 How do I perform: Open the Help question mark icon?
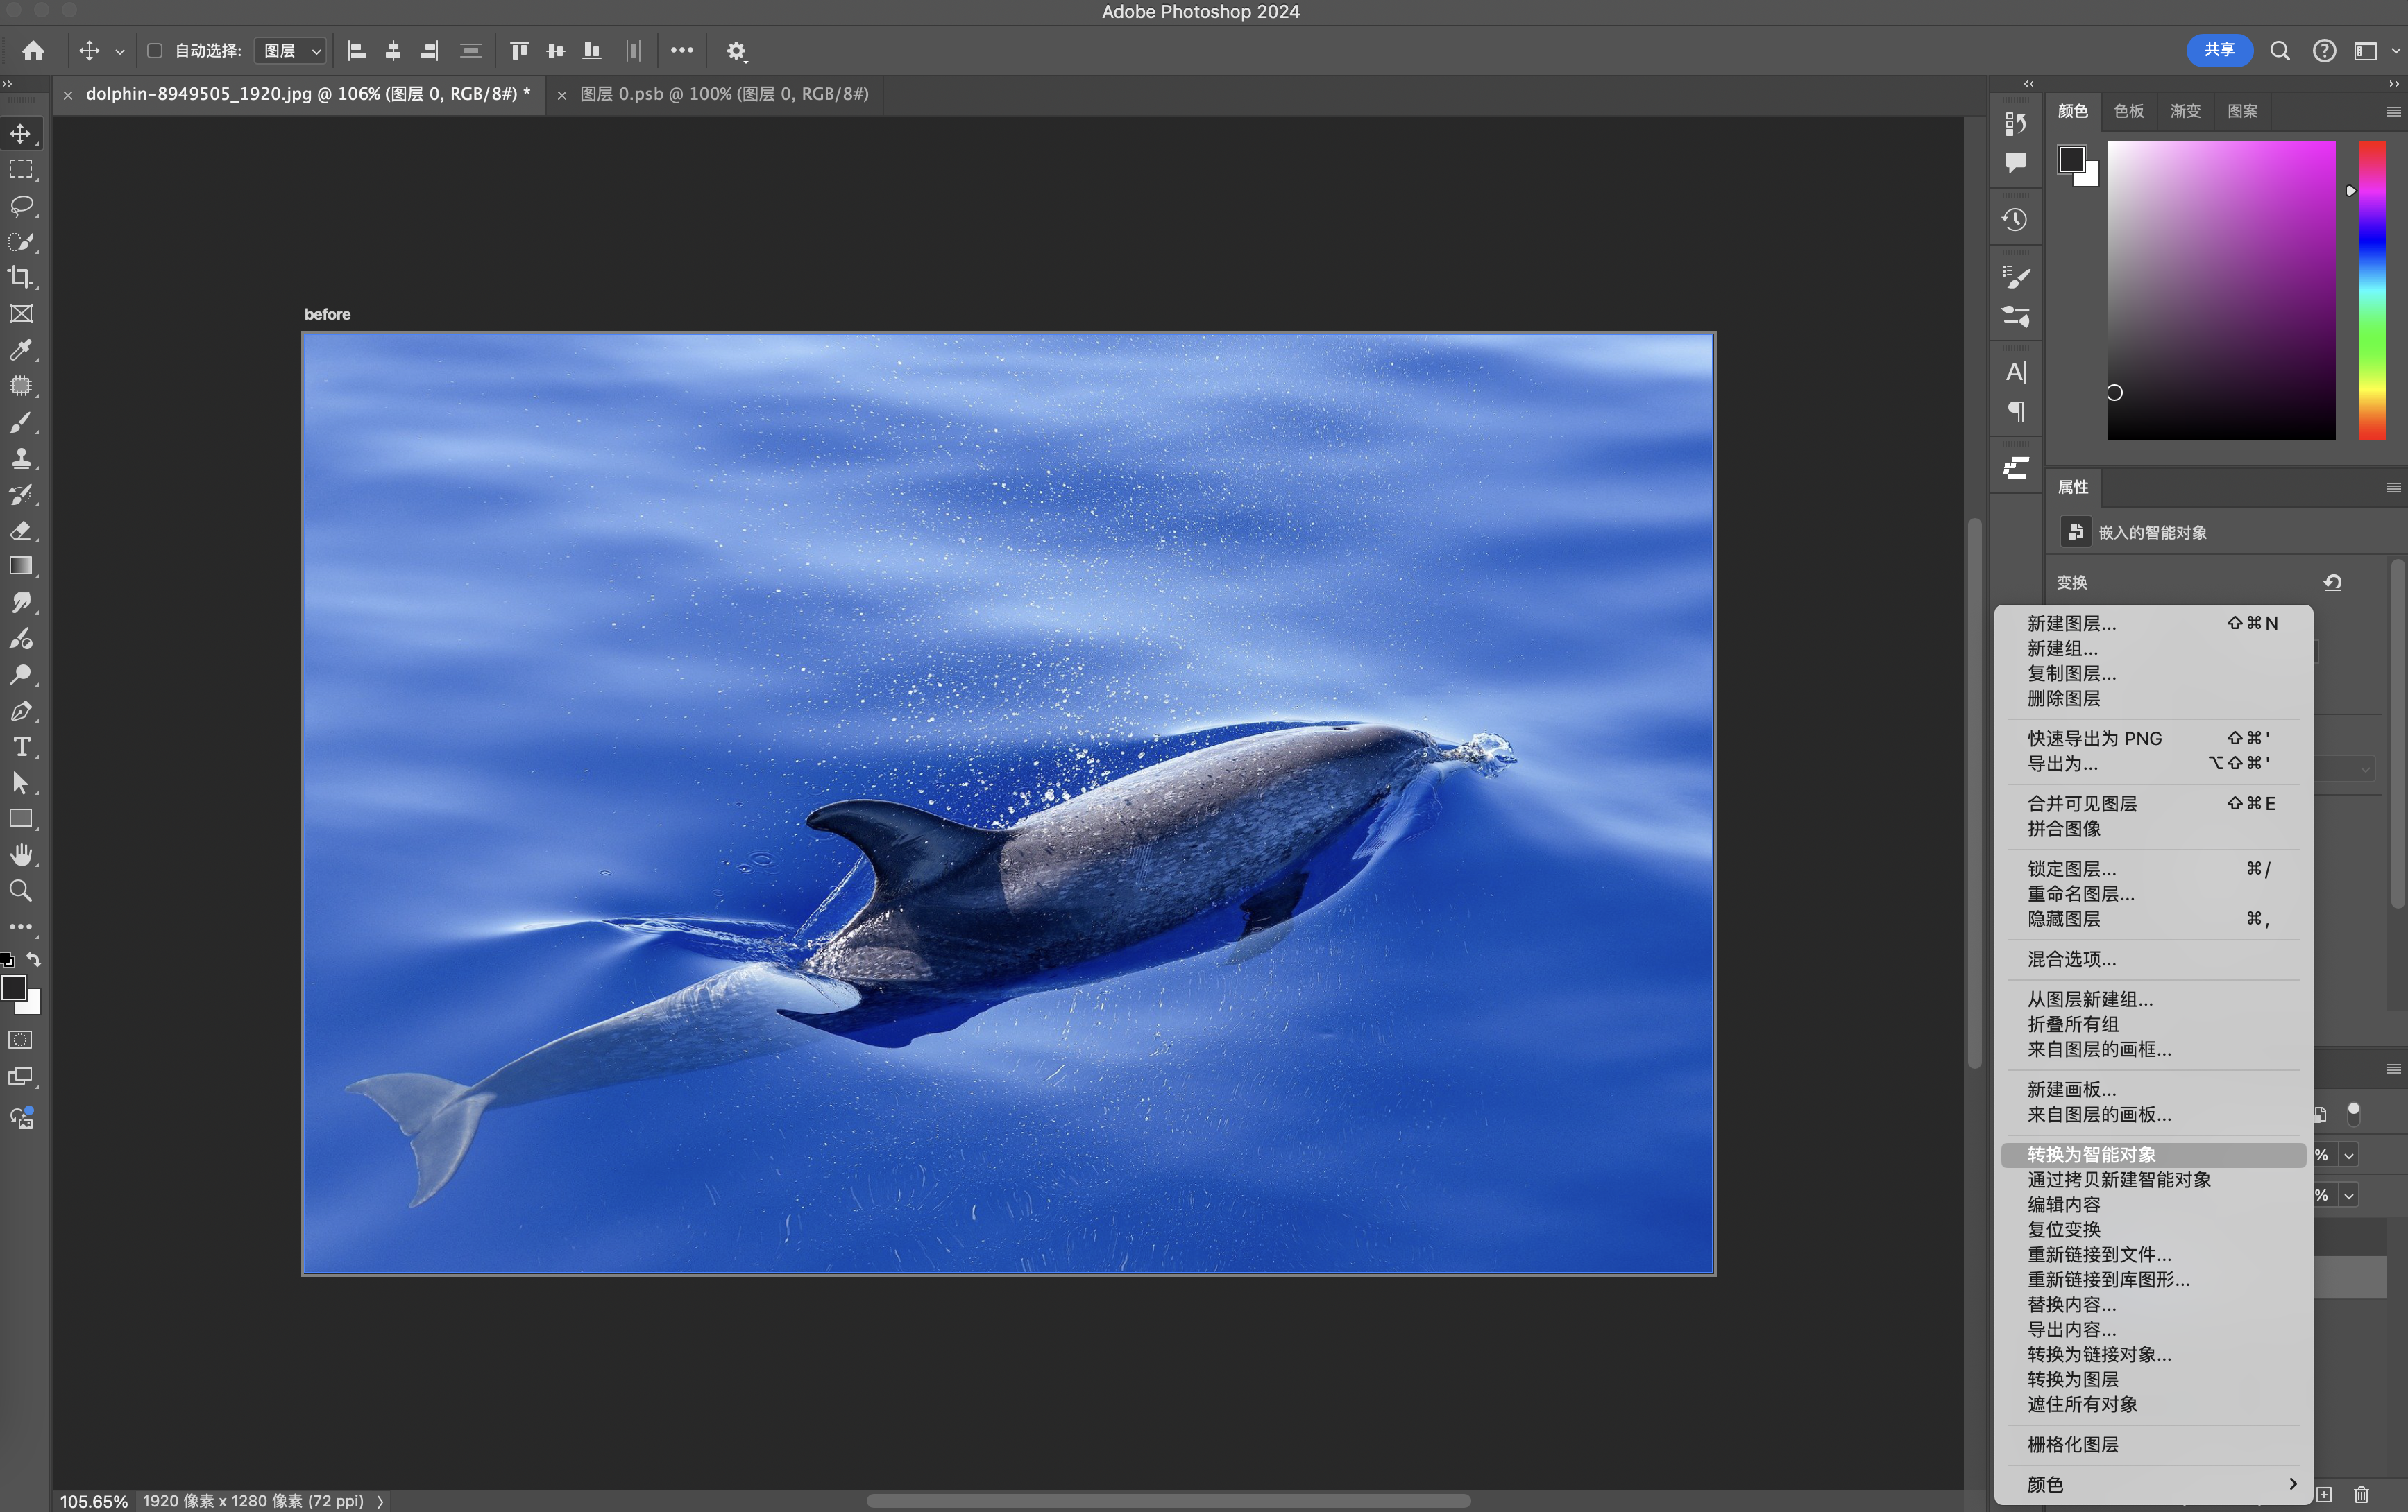pos(2324,50)
